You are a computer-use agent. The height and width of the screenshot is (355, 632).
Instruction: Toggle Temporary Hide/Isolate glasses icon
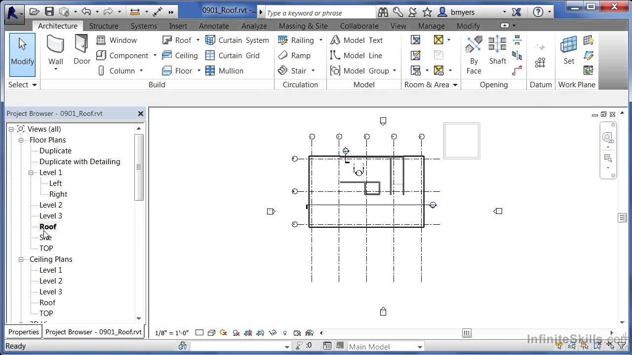tap(272, 333)
